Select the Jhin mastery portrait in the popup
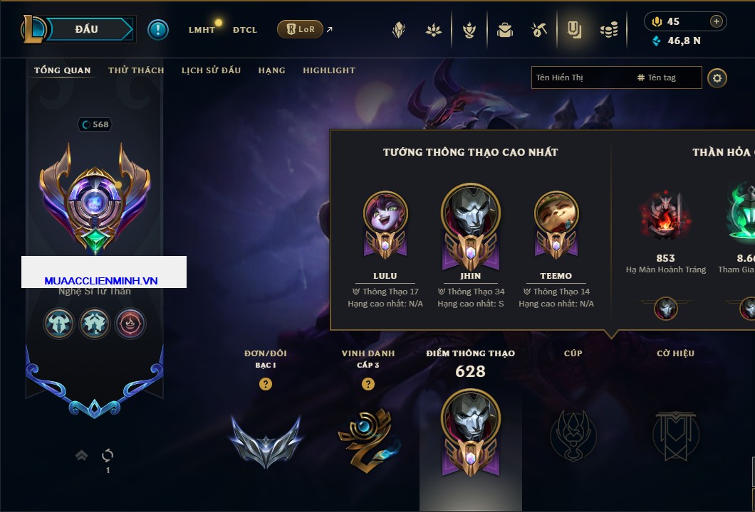Screen dimensions: 755x512 point(470,226)
